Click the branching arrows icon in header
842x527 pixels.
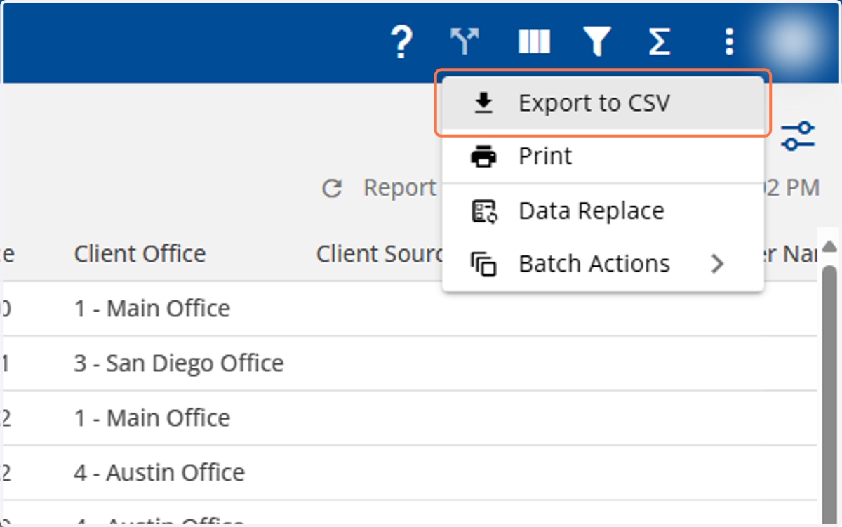[x=465, y=42]
